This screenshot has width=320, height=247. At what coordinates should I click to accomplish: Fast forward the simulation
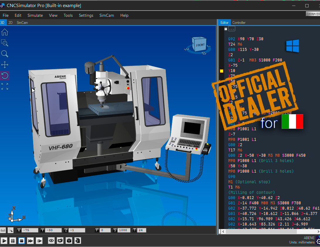[x=30, y=241]
